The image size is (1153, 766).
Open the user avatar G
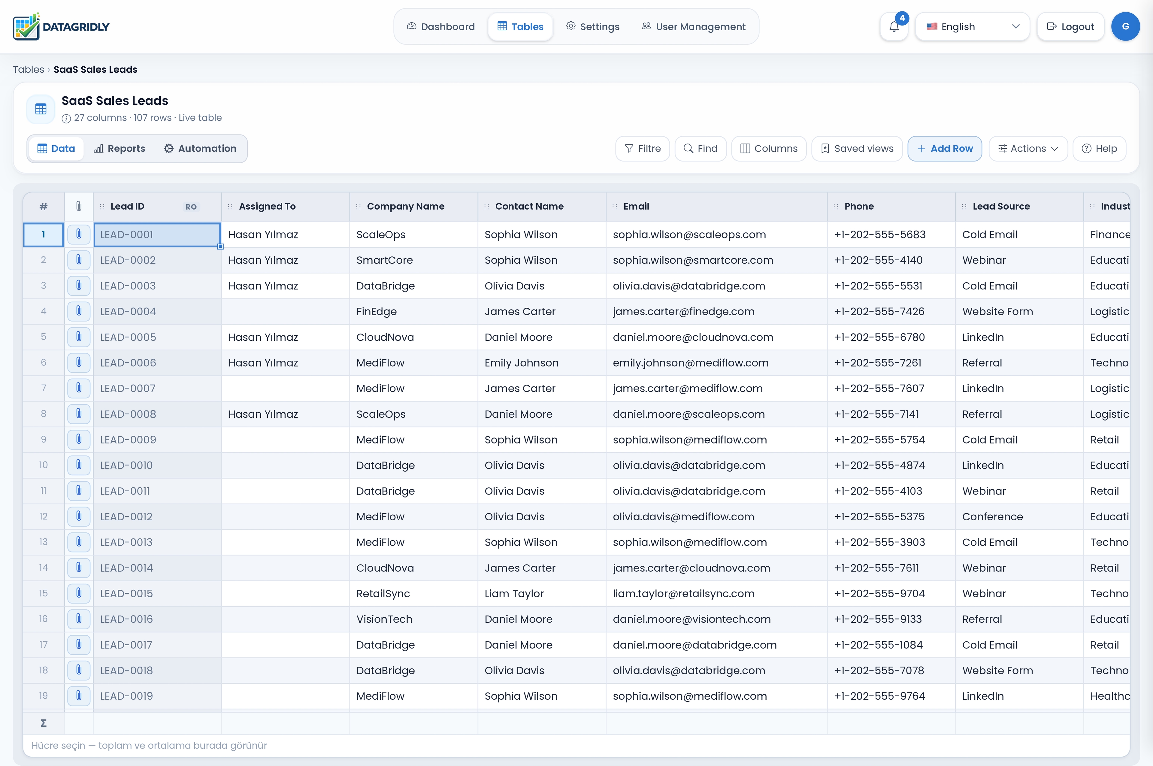pos(1125,26)
